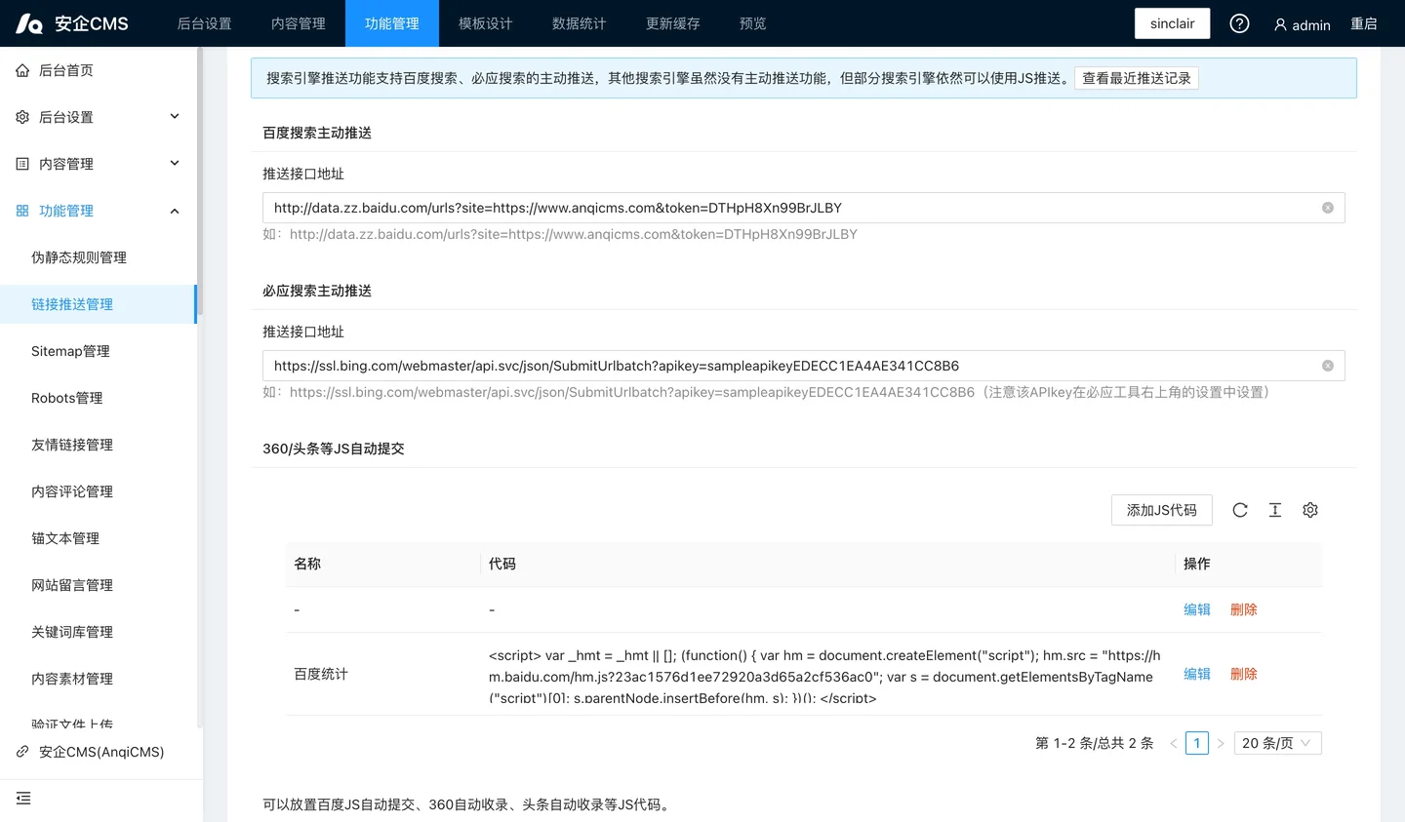Open the help question-mark icon
The width and height of the screenshot is (1405, 822).
(x=1239, y=23)
